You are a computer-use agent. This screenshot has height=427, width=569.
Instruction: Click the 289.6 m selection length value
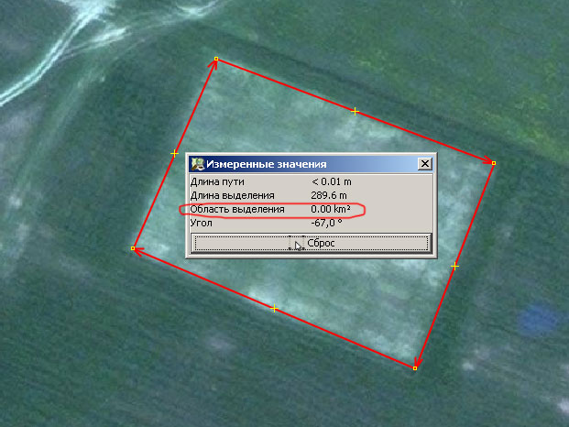tap(329, 195)
